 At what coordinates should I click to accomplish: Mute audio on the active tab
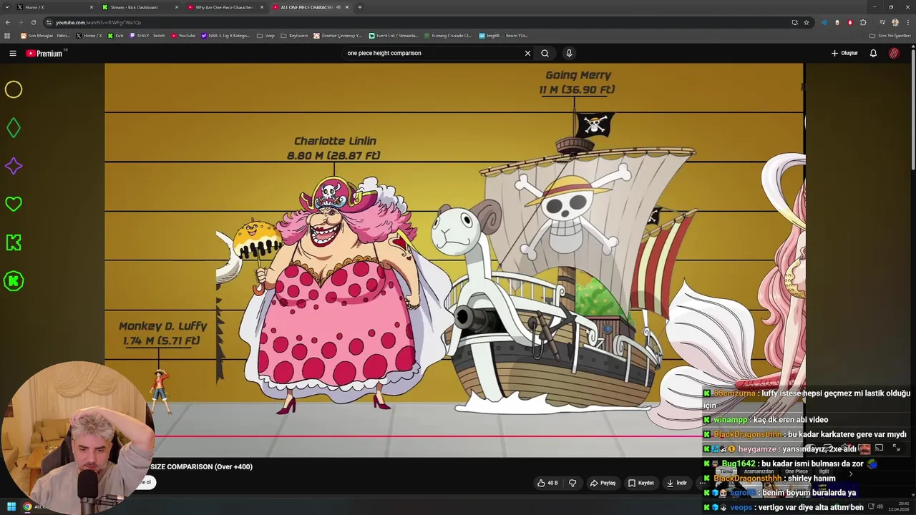338,7
